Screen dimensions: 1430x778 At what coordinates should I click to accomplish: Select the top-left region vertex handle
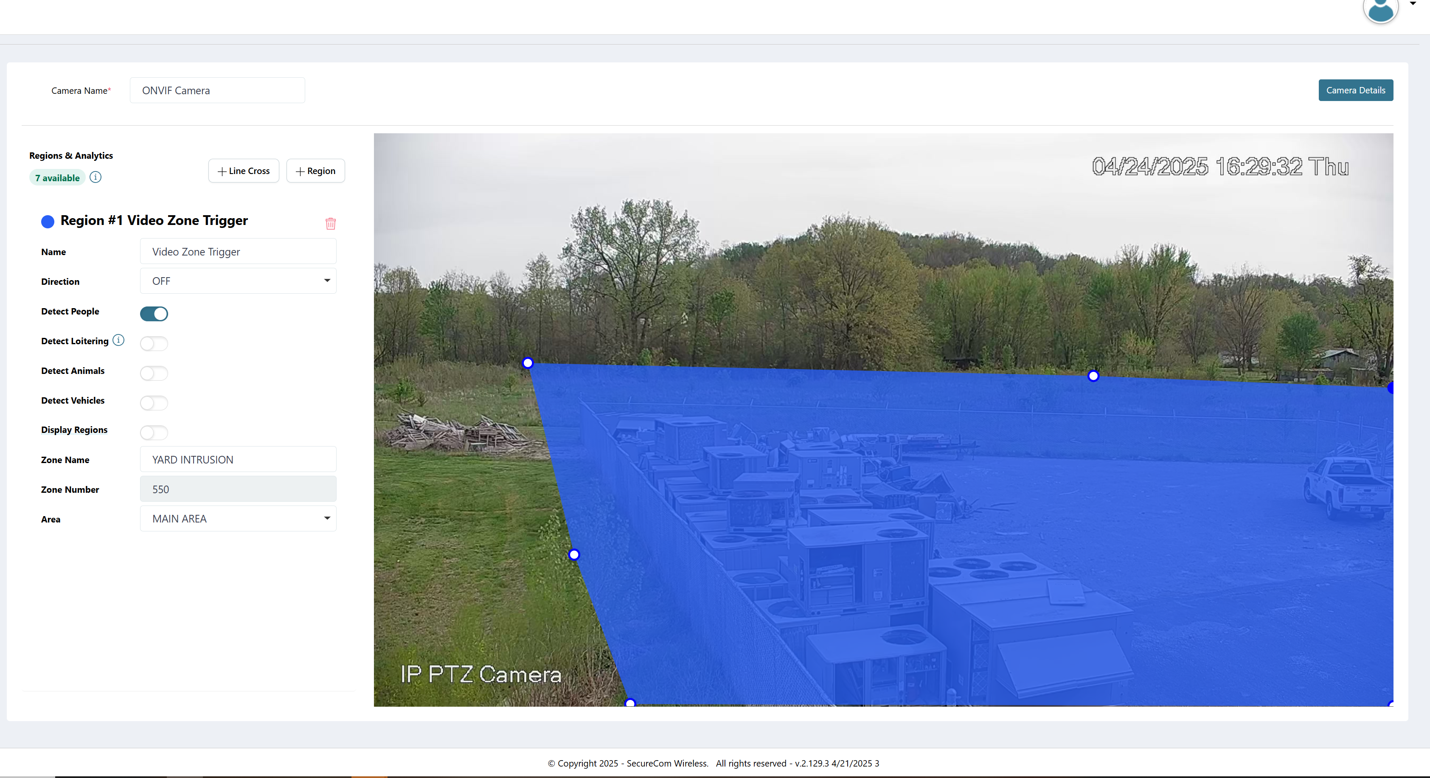528,363
